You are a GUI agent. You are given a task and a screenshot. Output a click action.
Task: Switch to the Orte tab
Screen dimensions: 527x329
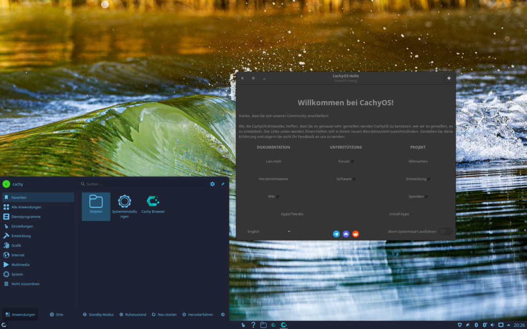pyautogui.click(x=57, y=315)
